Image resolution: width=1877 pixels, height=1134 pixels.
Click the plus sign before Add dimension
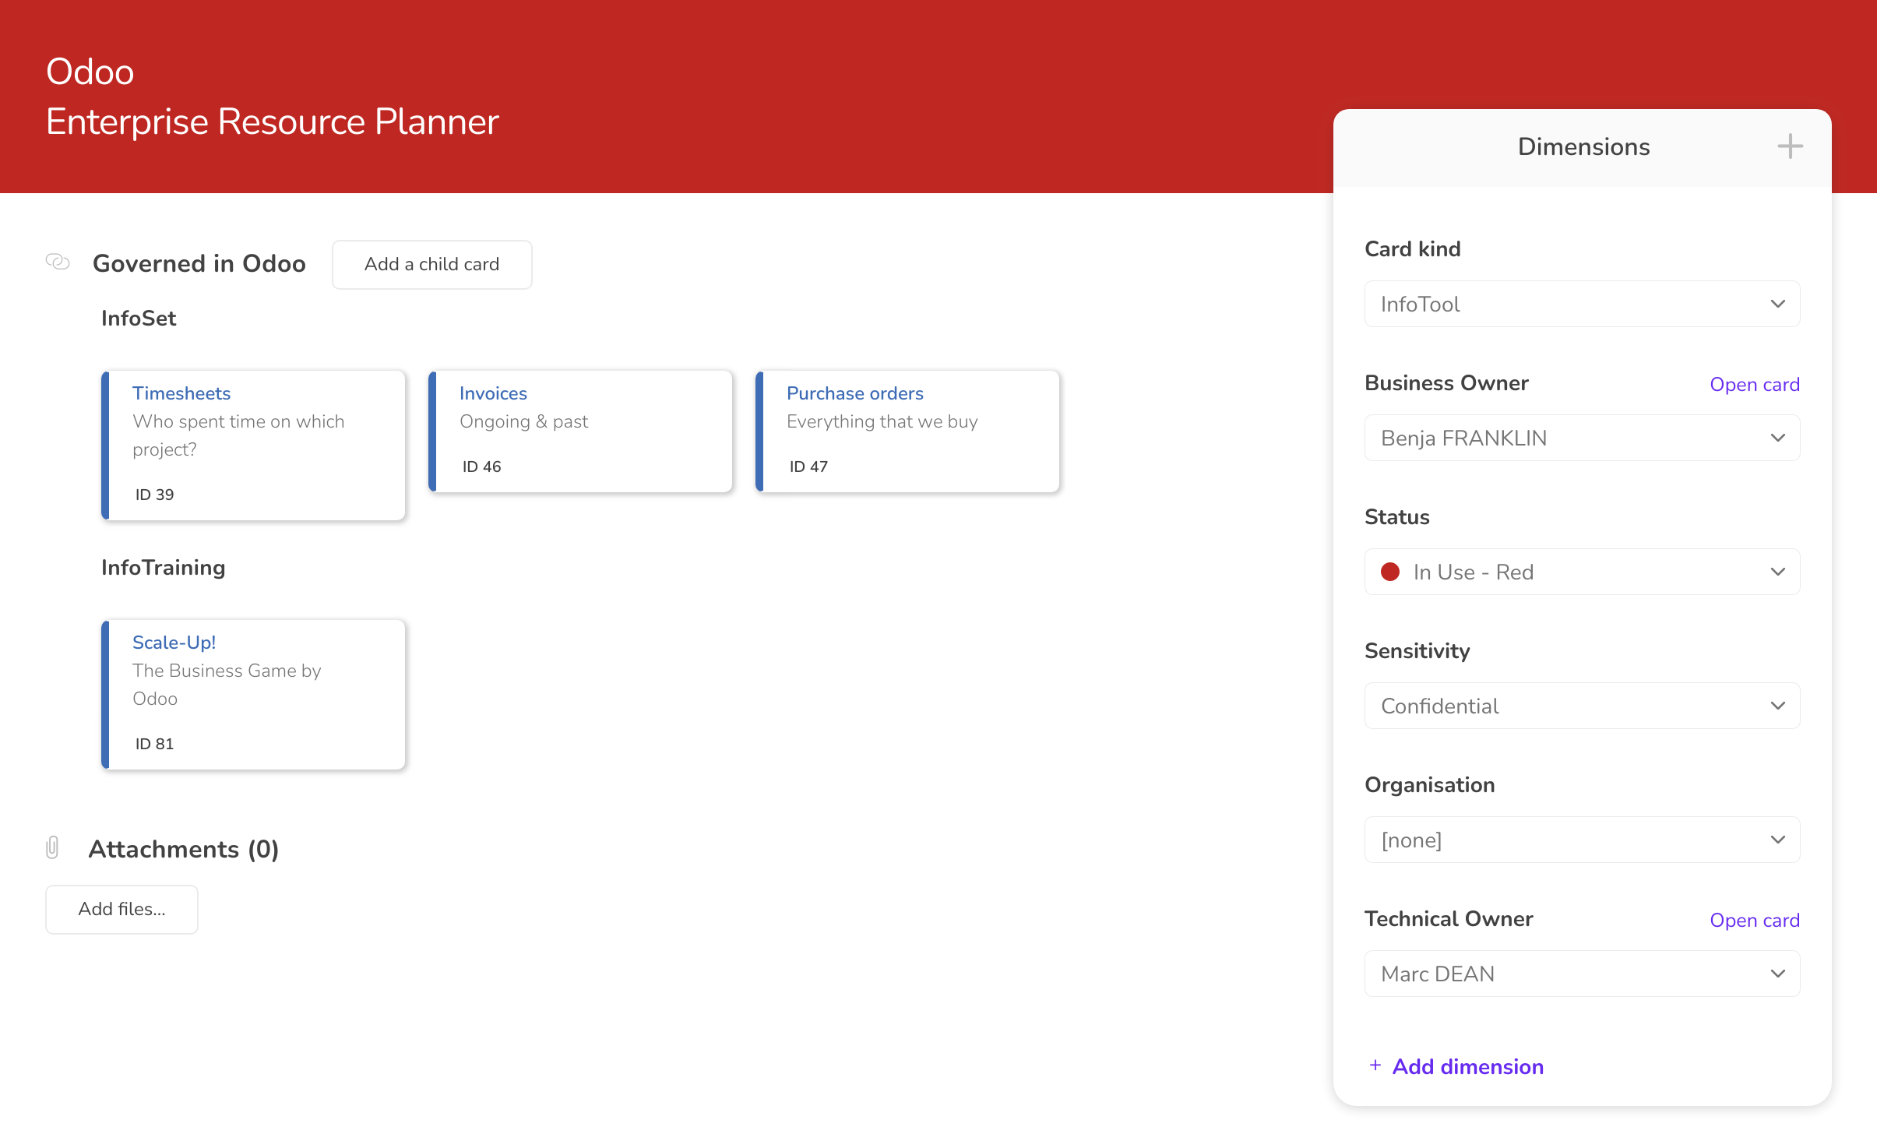(1374, 1065)
